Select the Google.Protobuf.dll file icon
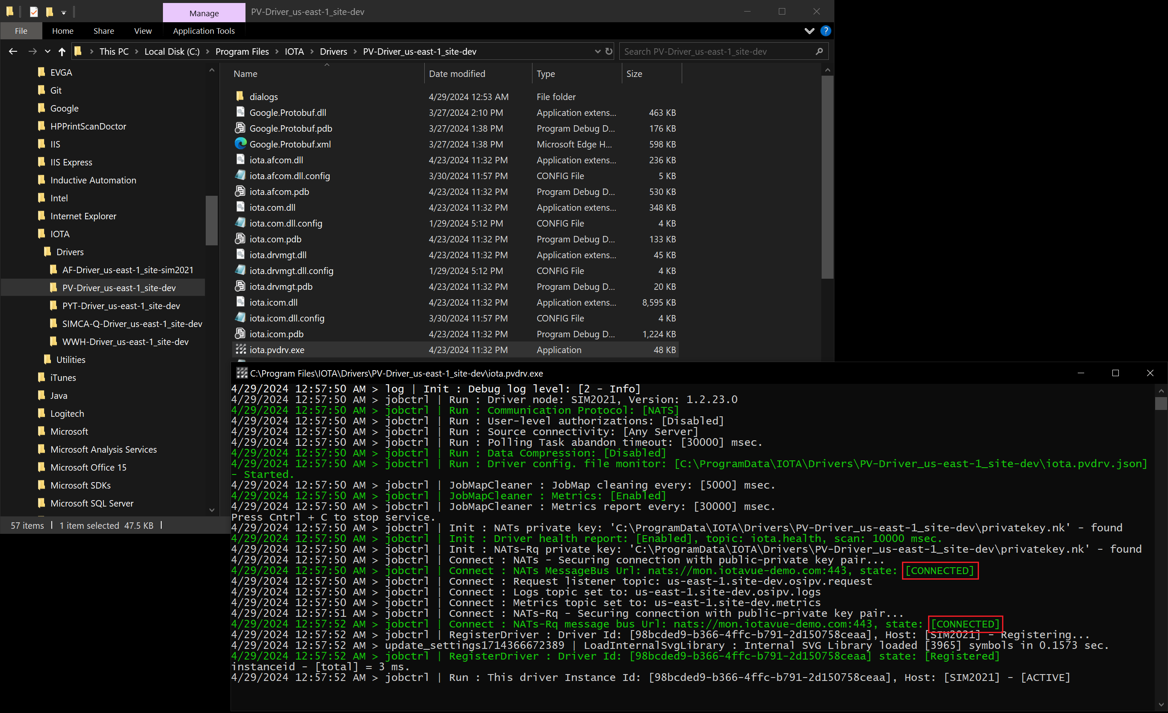This screenshot has height=713, width=1168. tap(240, 112)
